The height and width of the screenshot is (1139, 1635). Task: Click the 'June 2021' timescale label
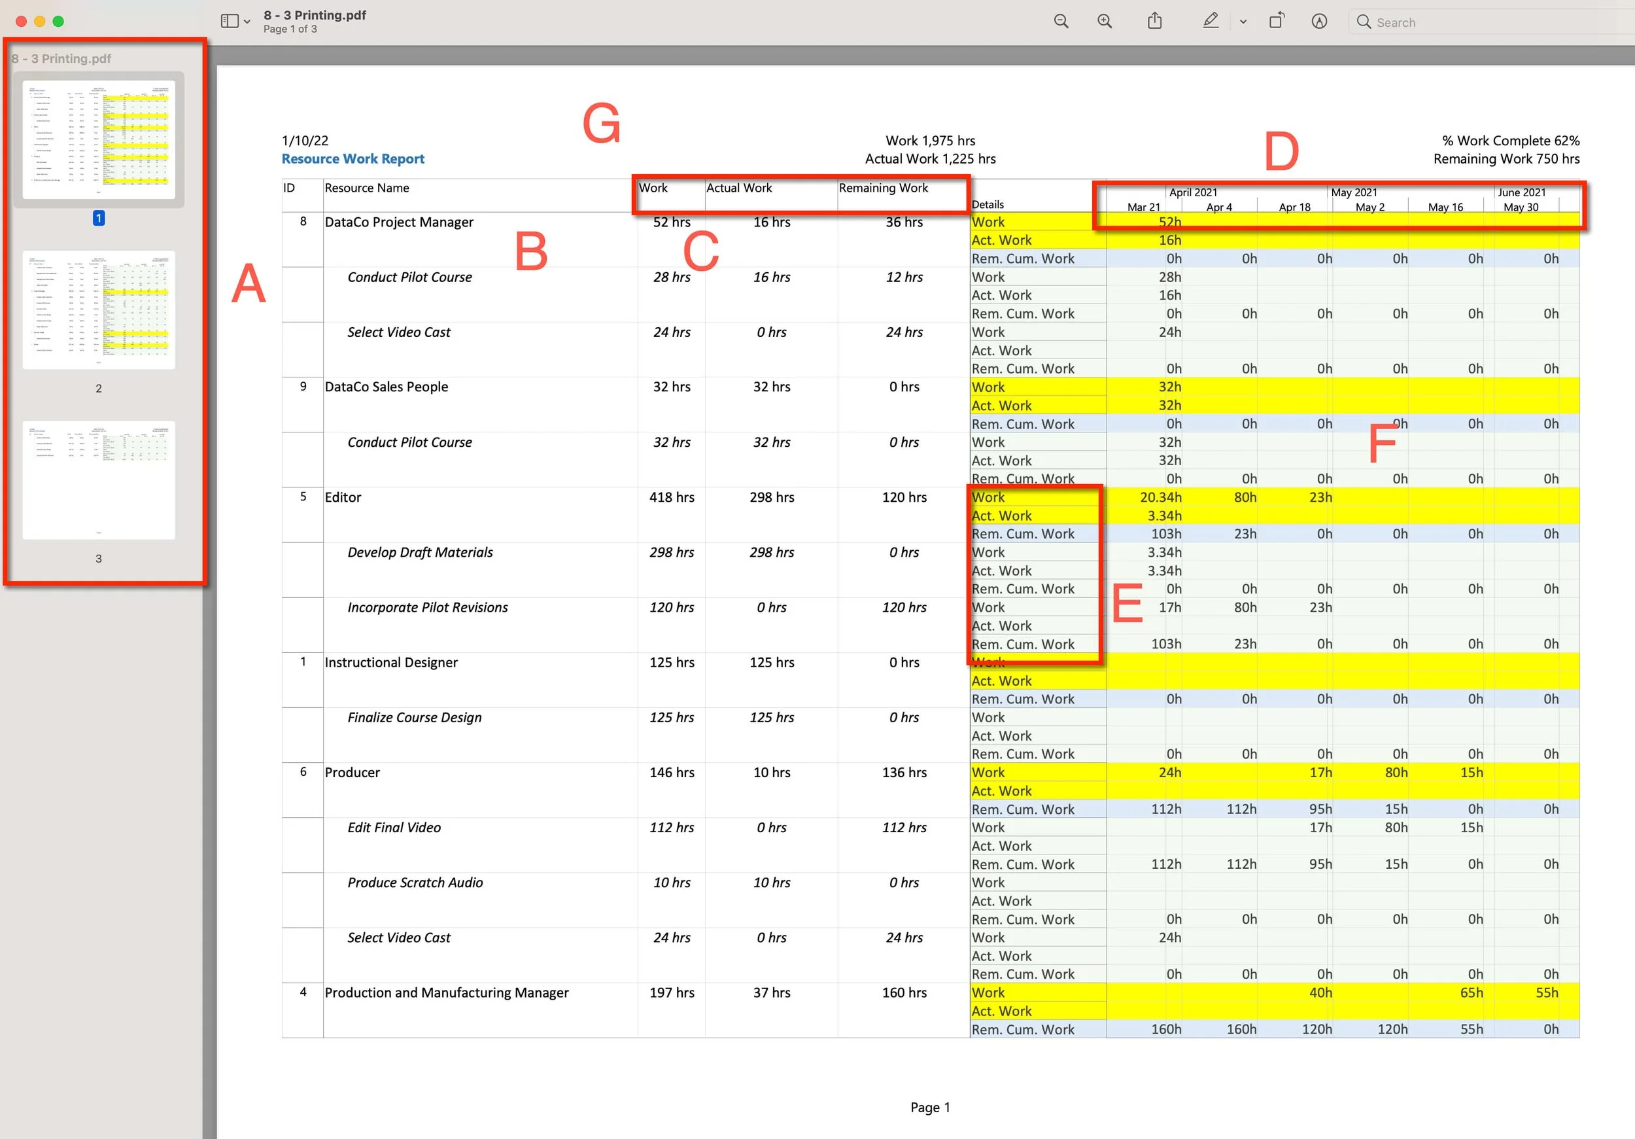pos(1522,192)
